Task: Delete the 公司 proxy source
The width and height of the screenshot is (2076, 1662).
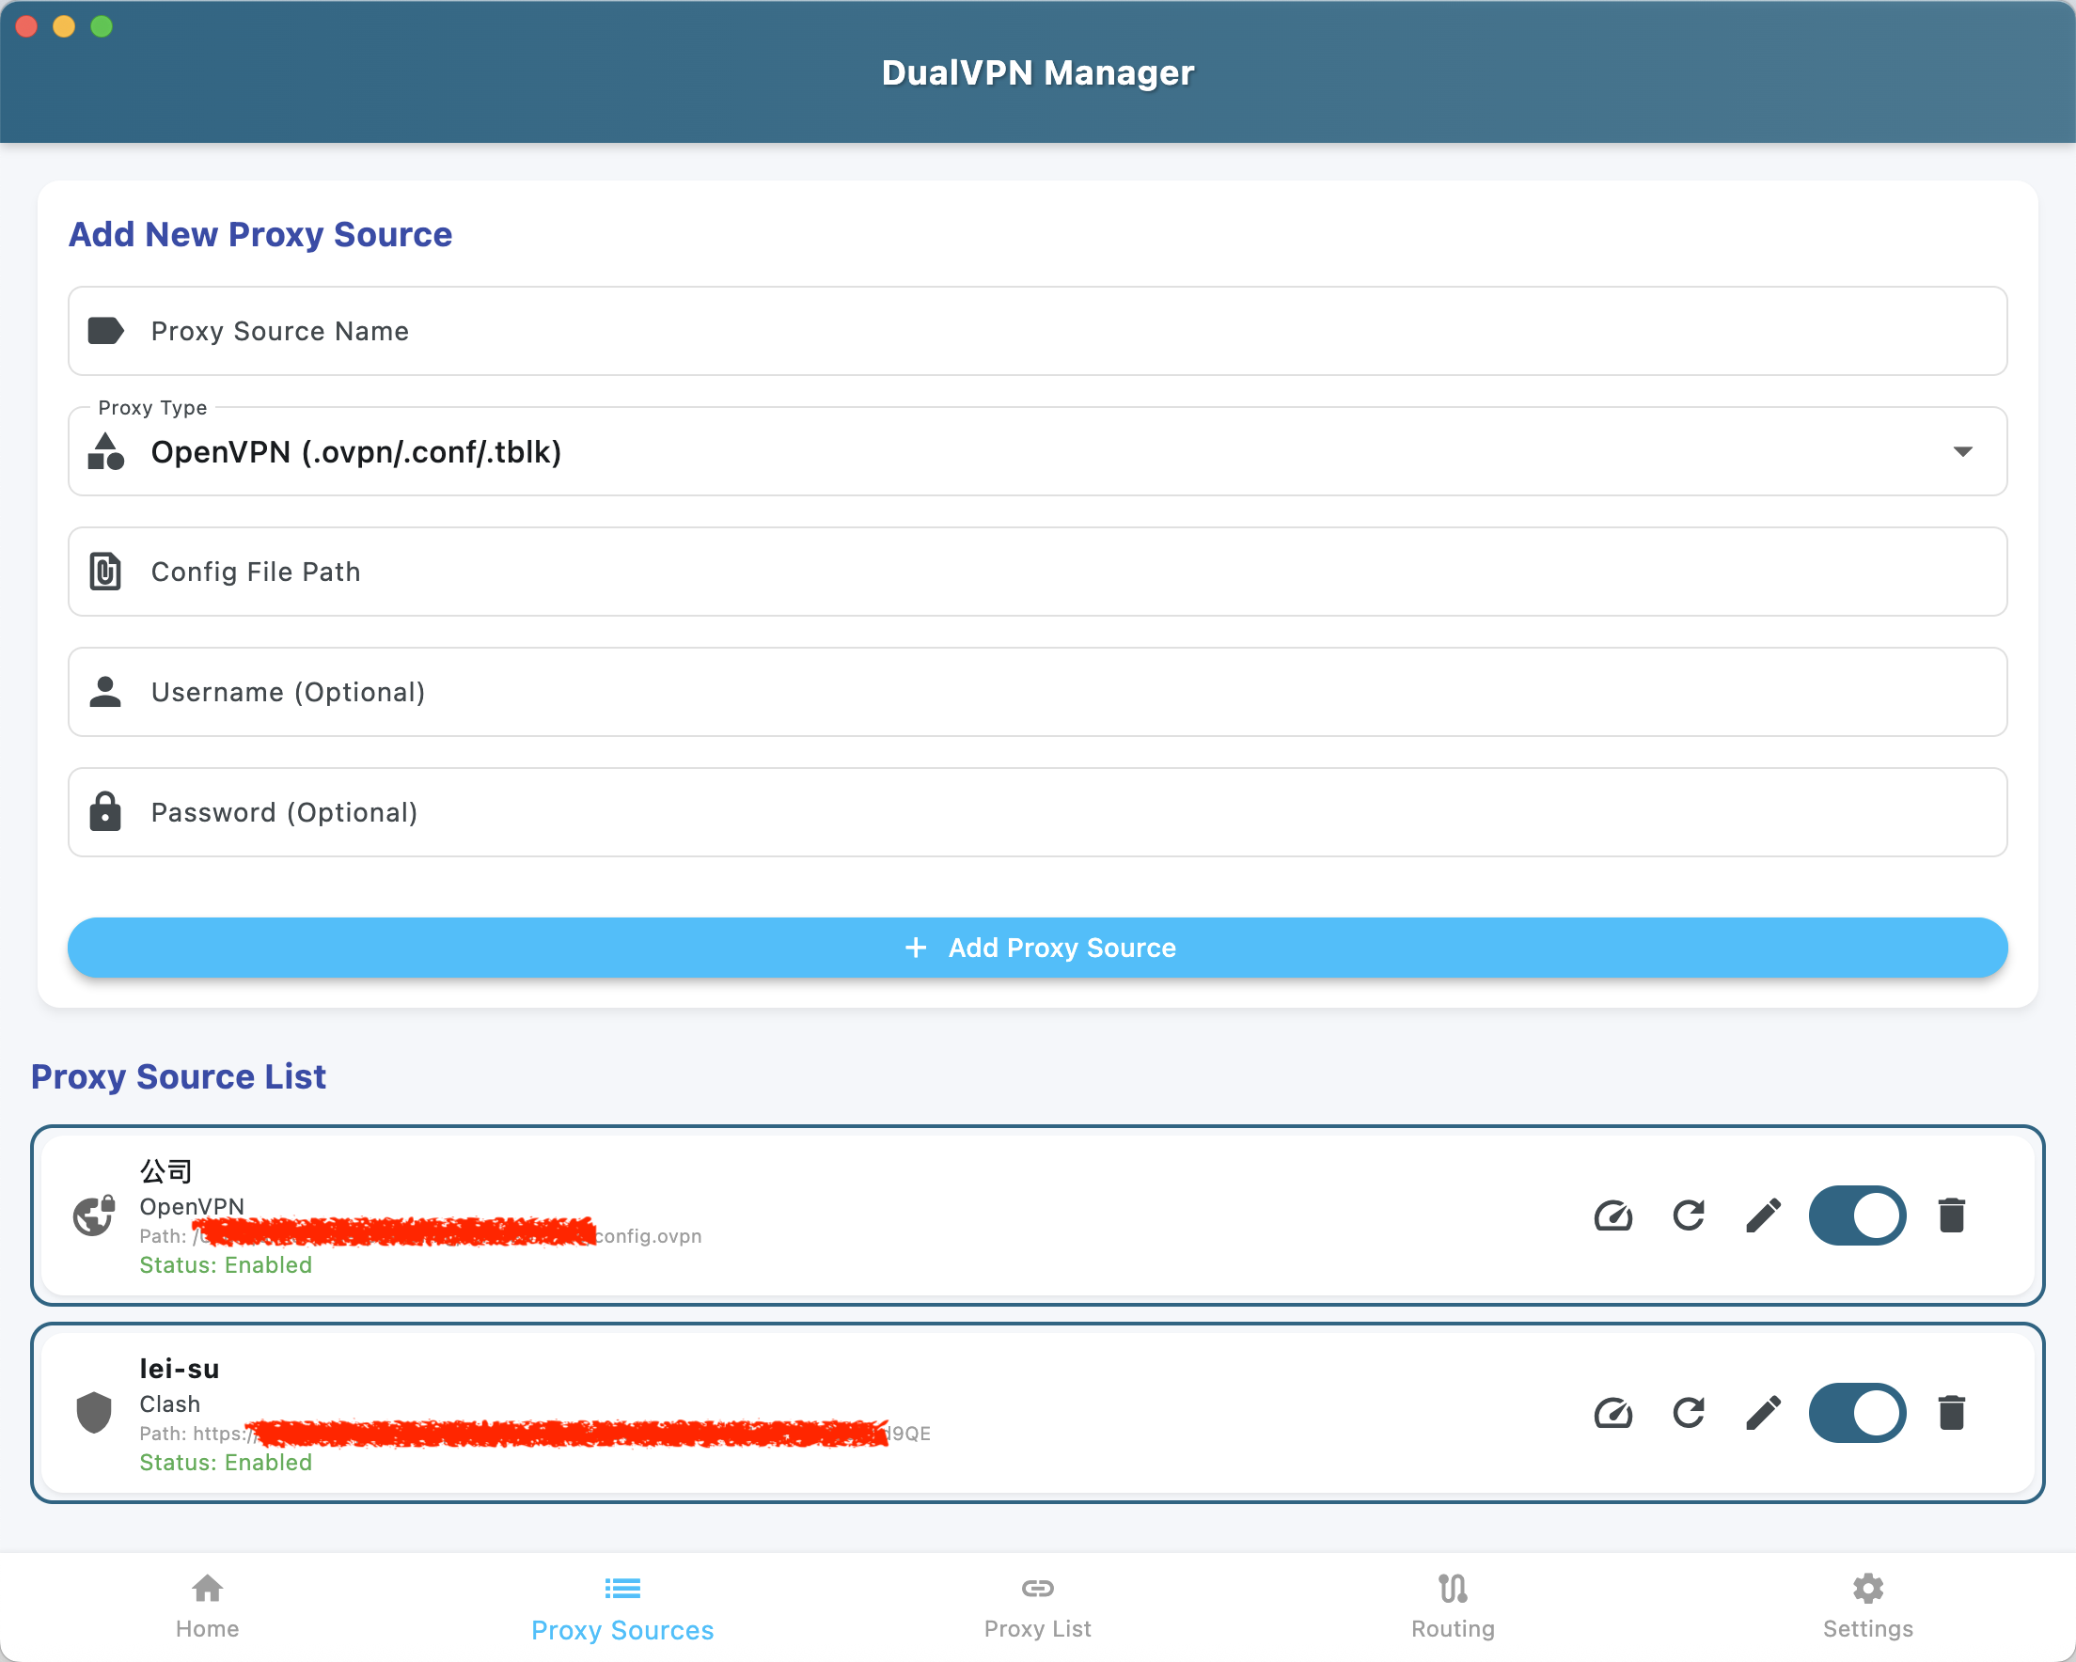Action: [x=1951, y=1215]
